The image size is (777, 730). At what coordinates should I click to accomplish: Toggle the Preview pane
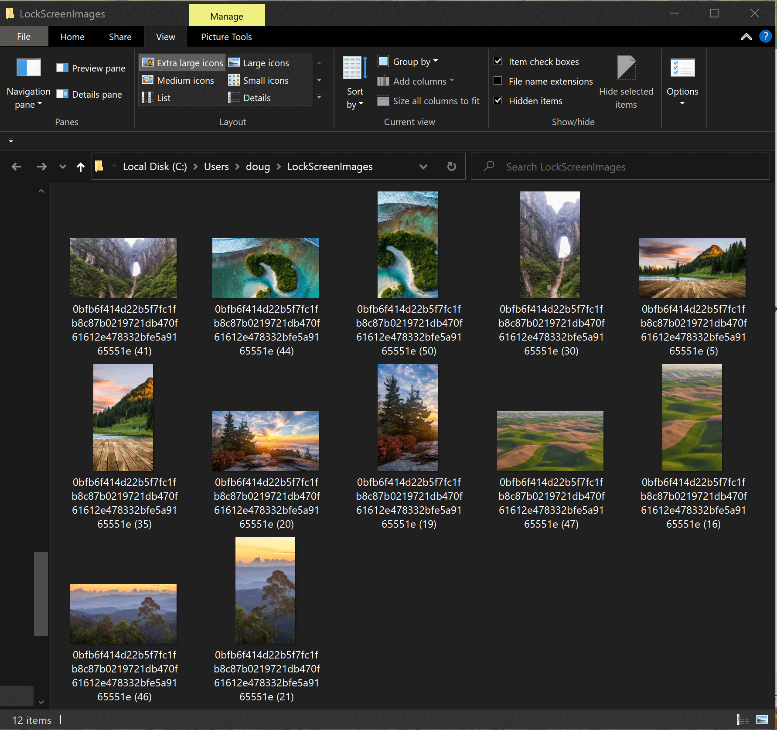(91, 68)
